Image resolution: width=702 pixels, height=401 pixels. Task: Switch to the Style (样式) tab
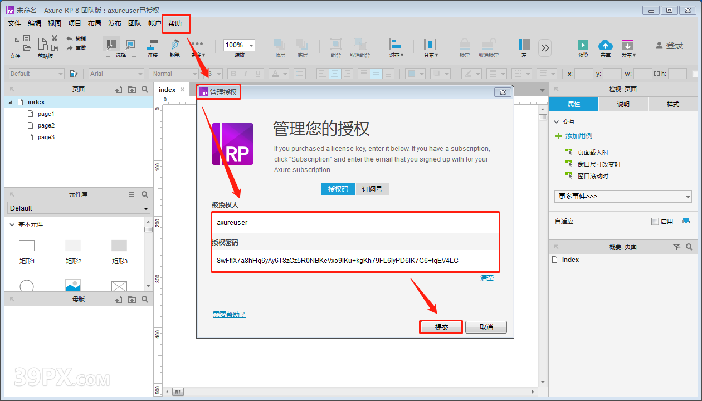[x=673, y=104]
